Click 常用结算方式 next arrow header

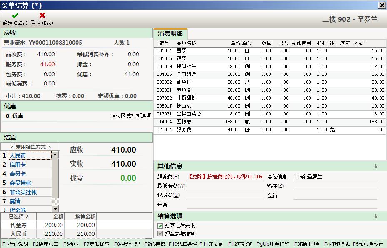[x=49, y=147]
